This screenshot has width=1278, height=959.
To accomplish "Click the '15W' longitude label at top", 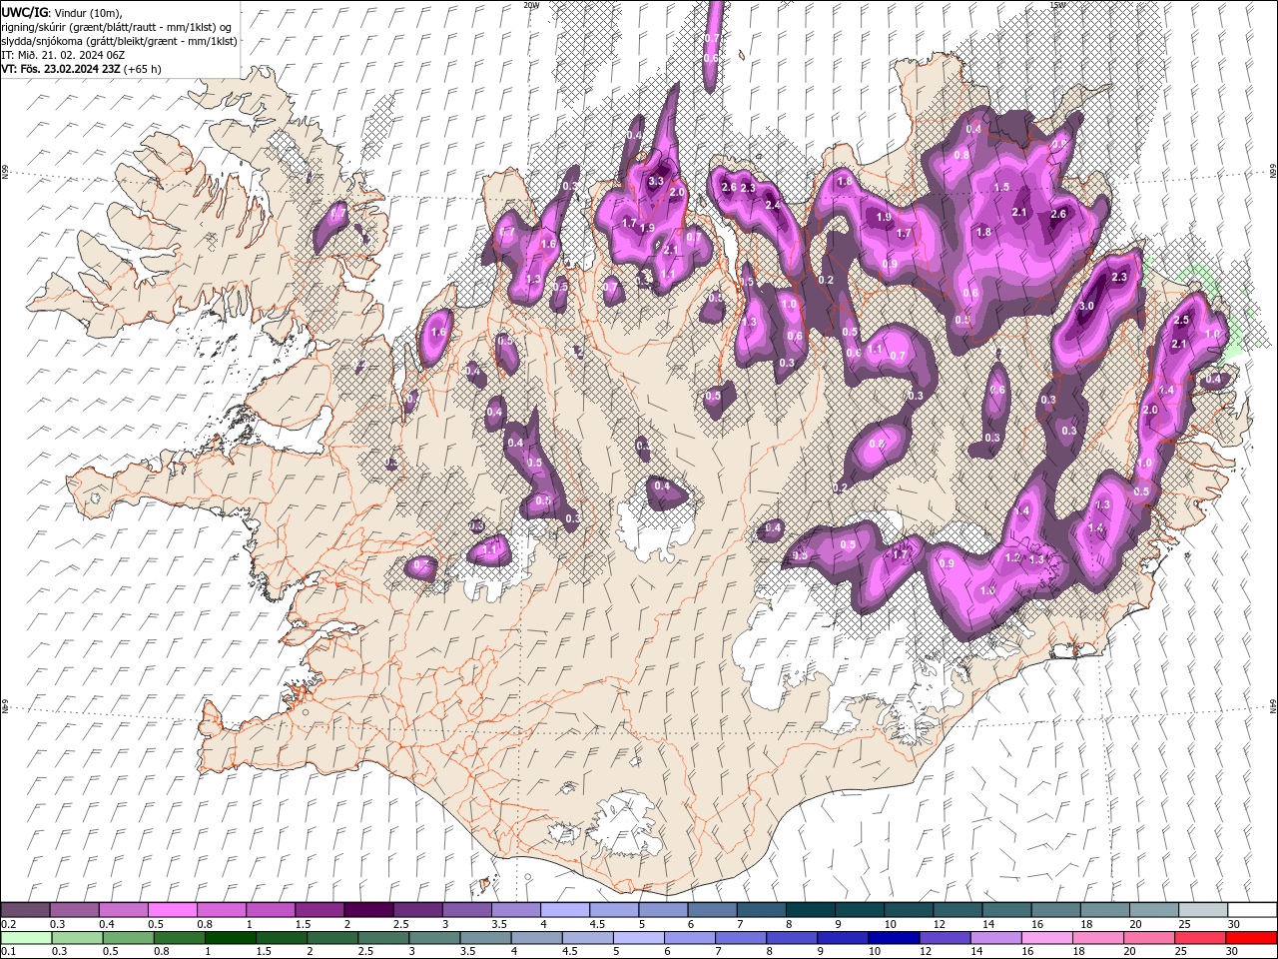I will pyautogui.click(x=1058, y=5).
